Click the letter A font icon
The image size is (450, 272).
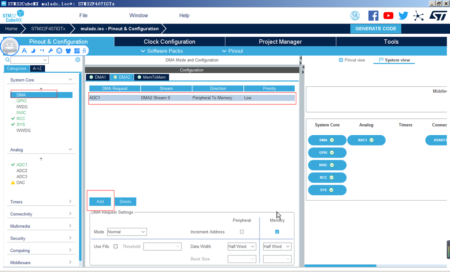click(x=24, y=51)
